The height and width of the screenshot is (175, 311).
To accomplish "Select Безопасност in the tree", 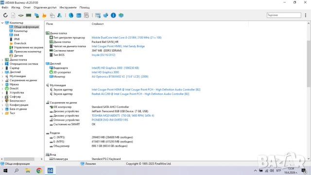I will [x=17, y=101].
